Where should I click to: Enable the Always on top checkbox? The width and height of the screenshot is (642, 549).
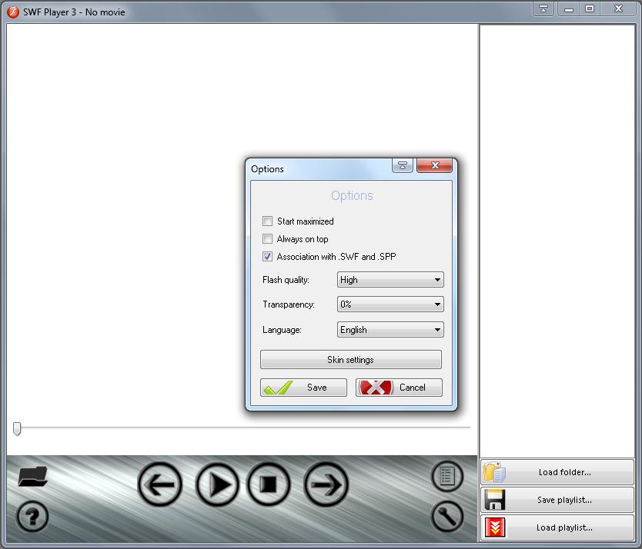coord(267,239)
